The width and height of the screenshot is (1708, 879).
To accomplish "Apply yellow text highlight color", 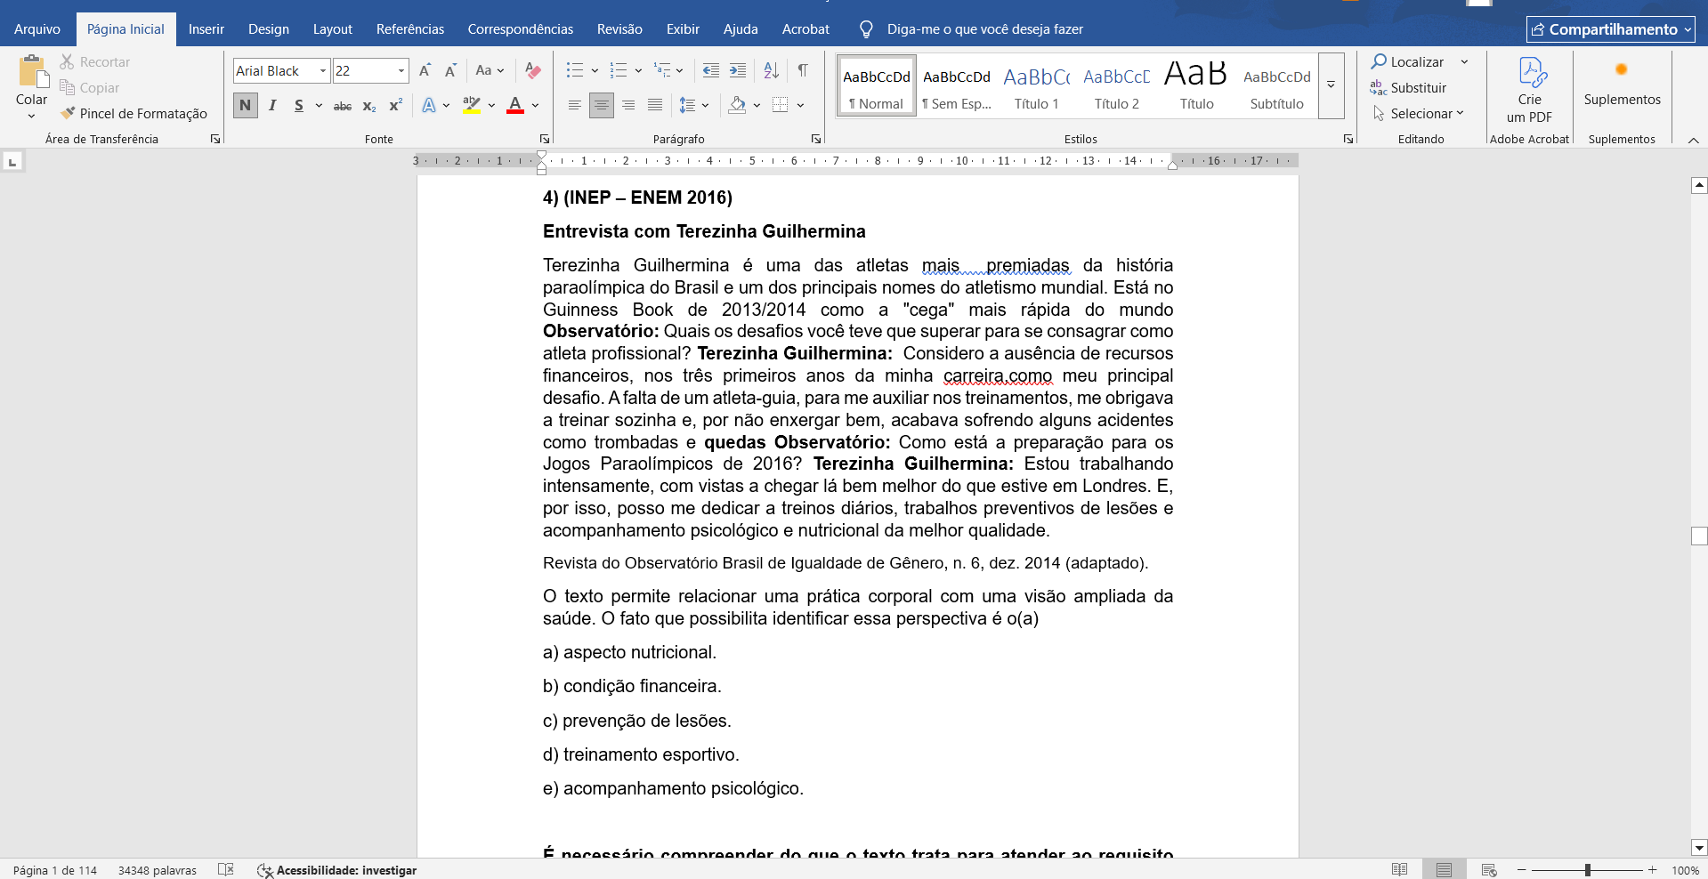I will [x=472, y=106].
